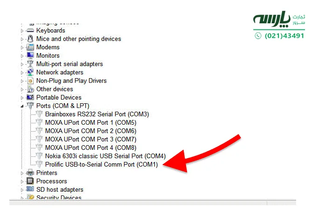319x208 pixels.
Task: Select 'Ports (COM & LPT)' label
Action: [62, 106]
